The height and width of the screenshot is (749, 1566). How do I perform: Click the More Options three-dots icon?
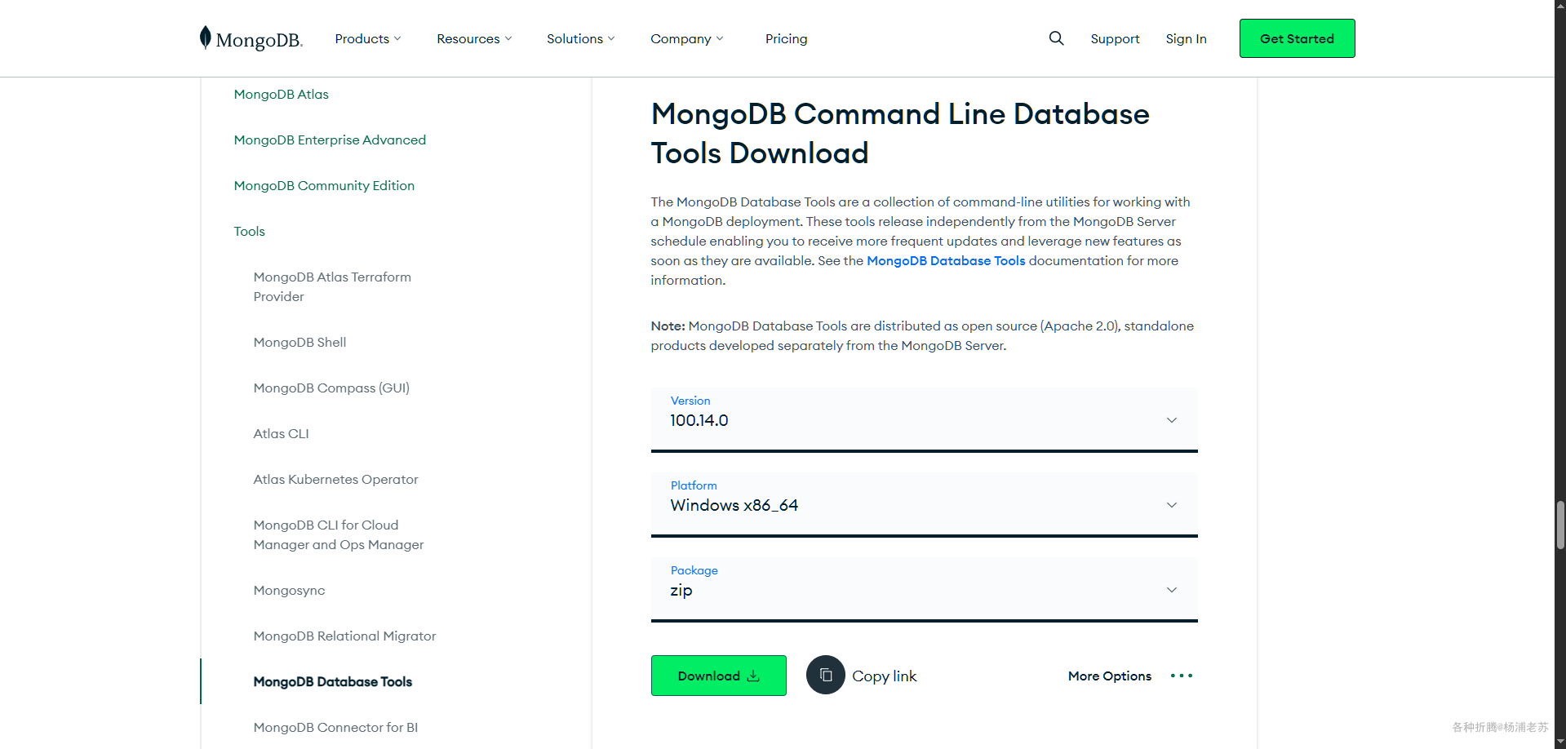point(1181,676)
